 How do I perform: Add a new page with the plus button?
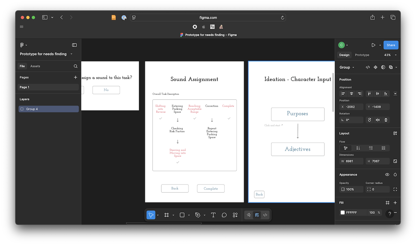click(76, 77)
